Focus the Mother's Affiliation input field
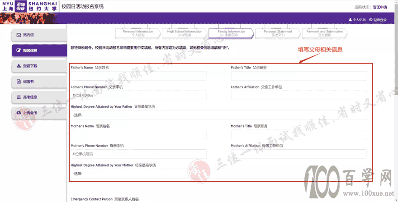Screen dimensions: 398x202 (299, 154)
